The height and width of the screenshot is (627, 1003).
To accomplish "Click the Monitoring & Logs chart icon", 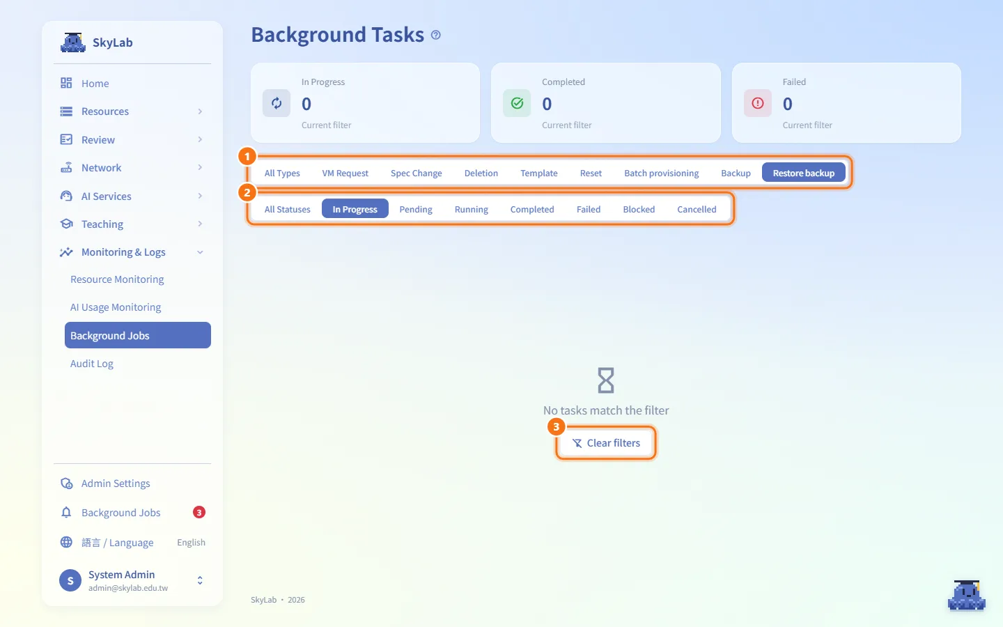I will 66,252.
